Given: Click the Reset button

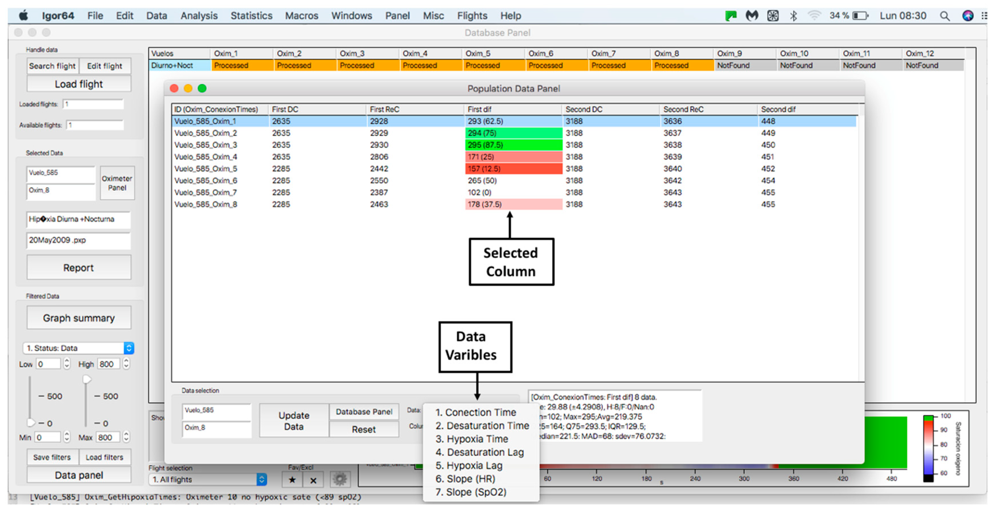Looking at the screenshot, I should (x=364, y=430).
